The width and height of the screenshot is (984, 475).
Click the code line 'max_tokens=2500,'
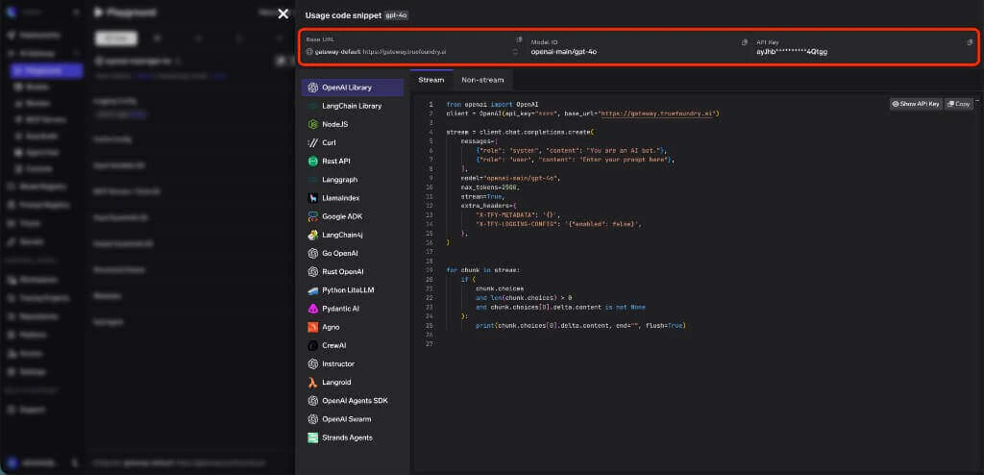click(x=491, y=187)
